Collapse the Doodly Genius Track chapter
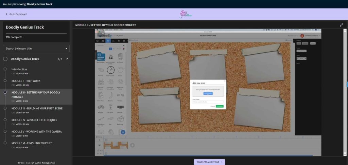348x165 pixels. click(67, 59)
